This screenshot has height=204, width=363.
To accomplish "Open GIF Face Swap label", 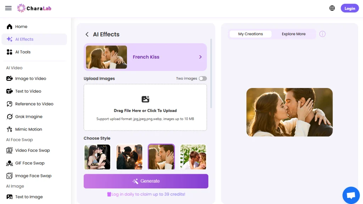I will click(x=30, y=163).
